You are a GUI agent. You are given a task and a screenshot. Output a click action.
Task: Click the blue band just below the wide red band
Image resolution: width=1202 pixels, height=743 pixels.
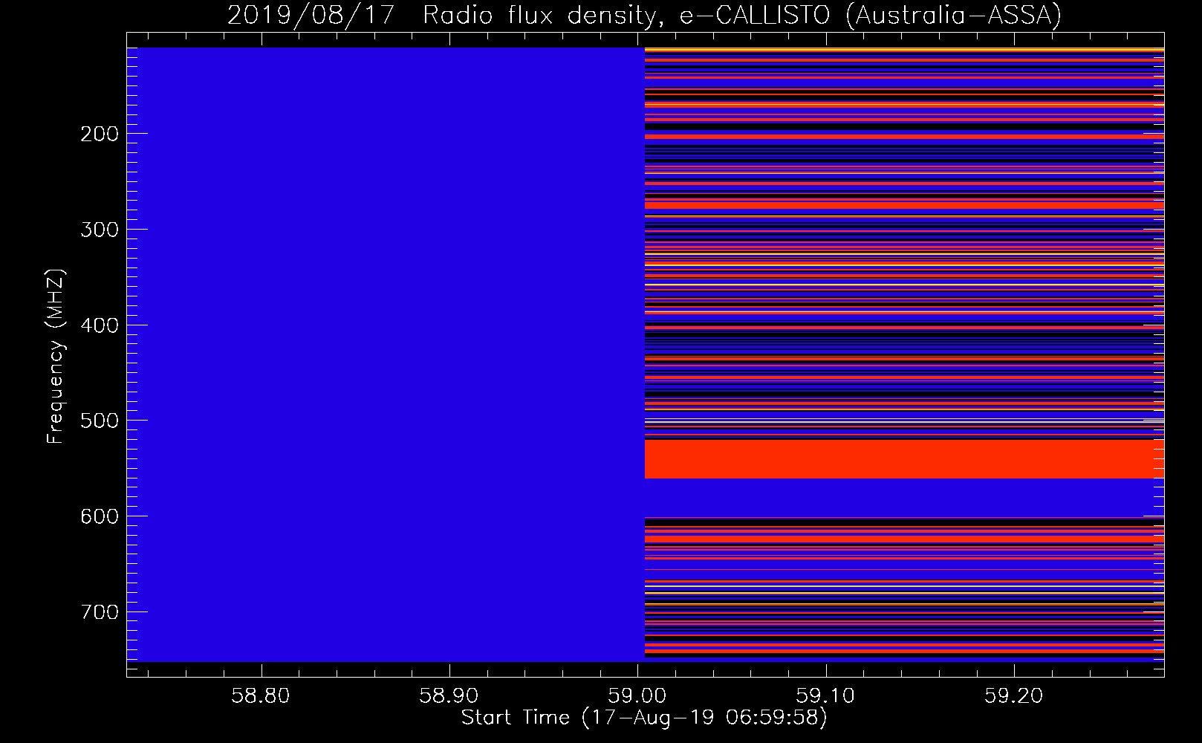pyautogui.click(x=904, y=497)
